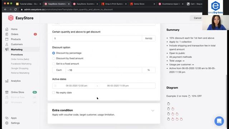Expand Extra condition chevron

coord(153,111)
